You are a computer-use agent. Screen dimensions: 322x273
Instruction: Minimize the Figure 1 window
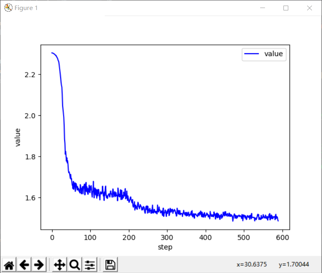pos(263,8)
